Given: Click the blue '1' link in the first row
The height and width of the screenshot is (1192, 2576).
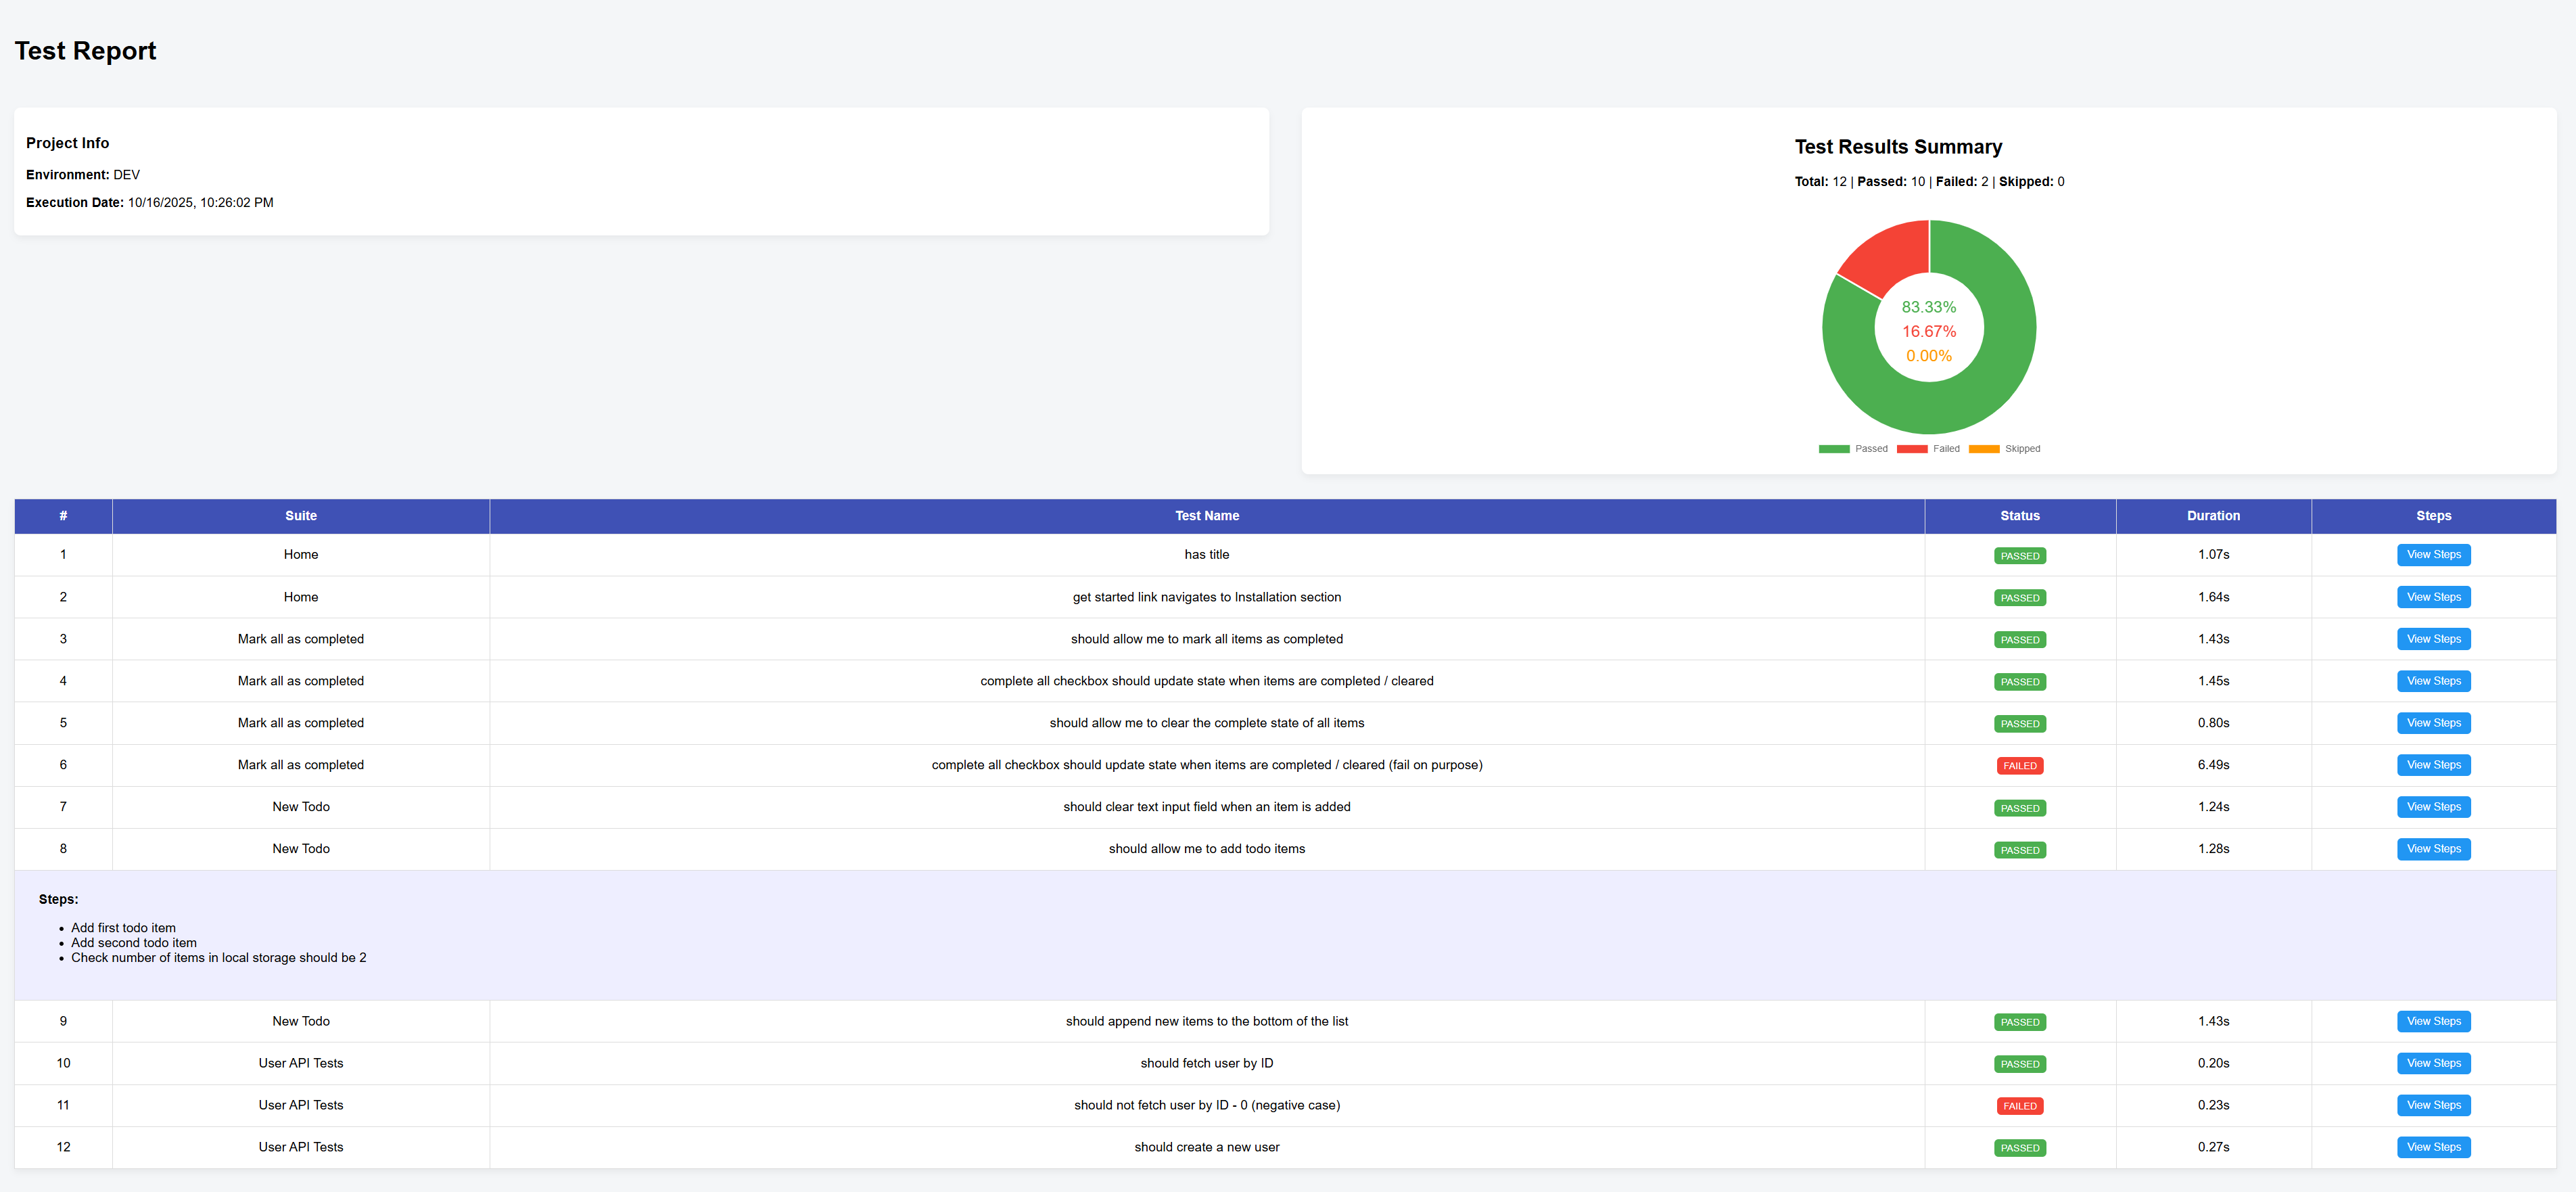Looking at the screenshot, I should [63, 554].
